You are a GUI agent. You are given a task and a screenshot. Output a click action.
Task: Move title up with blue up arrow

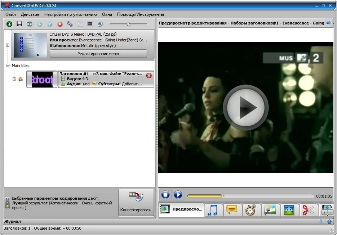pyautogui.click(x=50, y=24)
